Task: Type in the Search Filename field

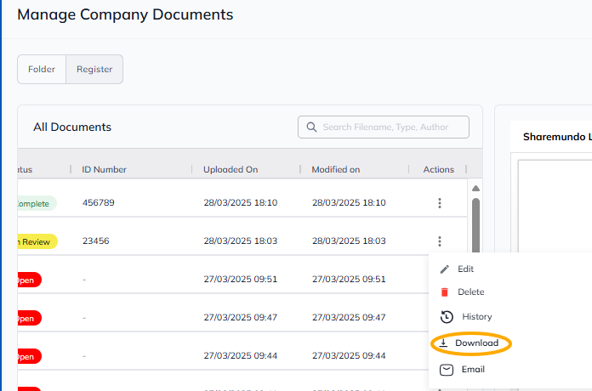Action: point(391,127)
